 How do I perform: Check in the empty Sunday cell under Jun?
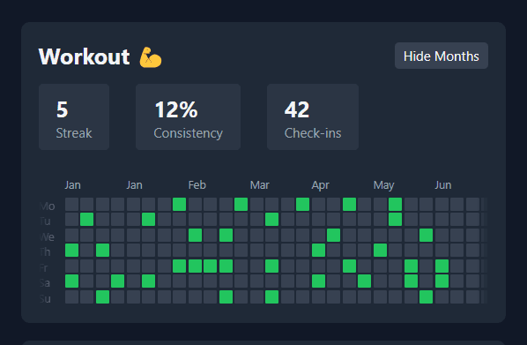pos(442,297)
